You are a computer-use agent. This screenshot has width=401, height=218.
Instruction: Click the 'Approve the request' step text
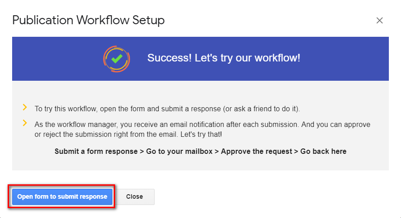pyautogui.click(x=257, y=151)
